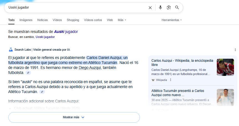Image resolution: width=239 pixels, height=126 pixels.
Task: Switch to the Shopping tab
Action: click(73, 20)
